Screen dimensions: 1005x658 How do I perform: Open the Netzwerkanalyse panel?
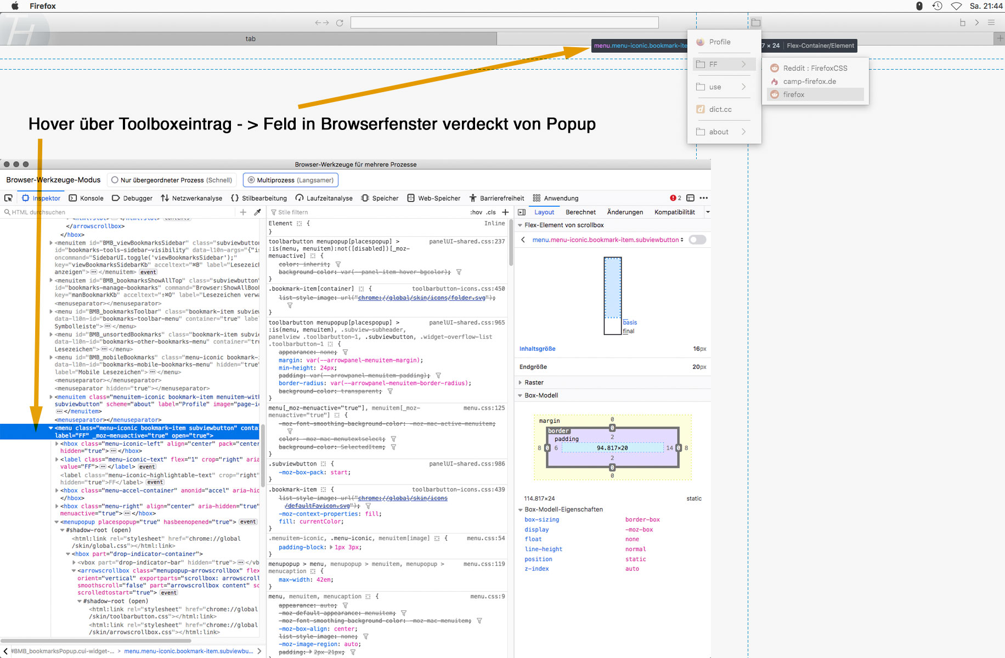tap(191, 198)
